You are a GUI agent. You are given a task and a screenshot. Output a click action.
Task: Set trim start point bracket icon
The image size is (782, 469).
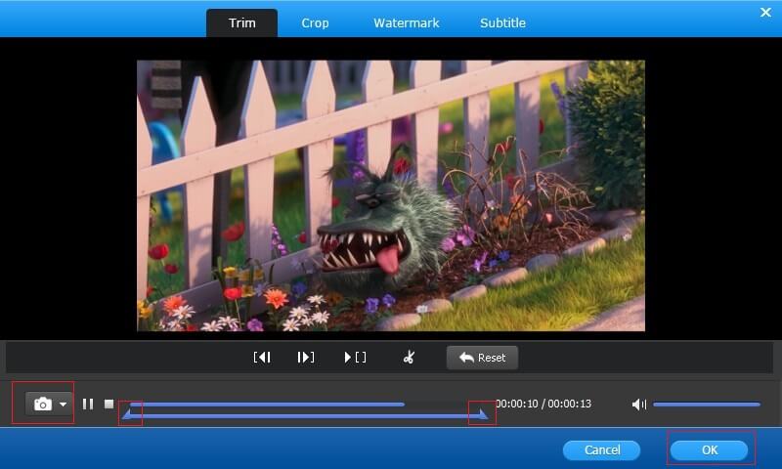tap(262, 358)
